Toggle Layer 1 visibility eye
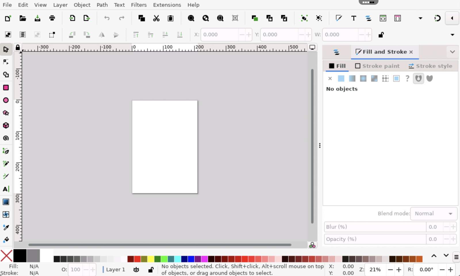The width and height of the screenshot is (460, 276). click(136, 269)
